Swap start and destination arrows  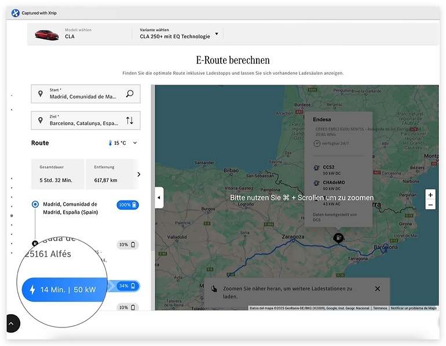[130, 121]
